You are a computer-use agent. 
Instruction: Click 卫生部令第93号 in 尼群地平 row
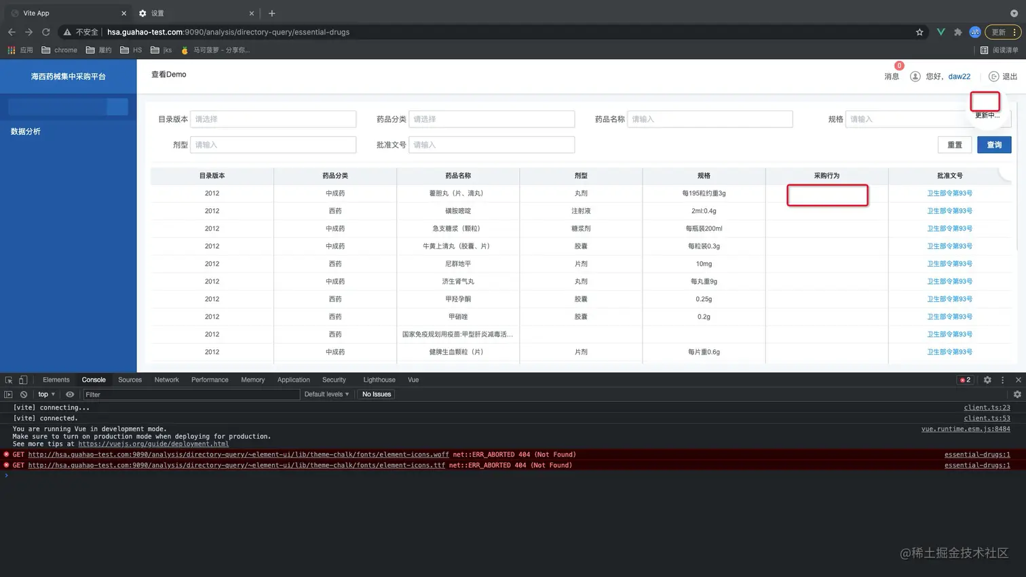point(949,264)
